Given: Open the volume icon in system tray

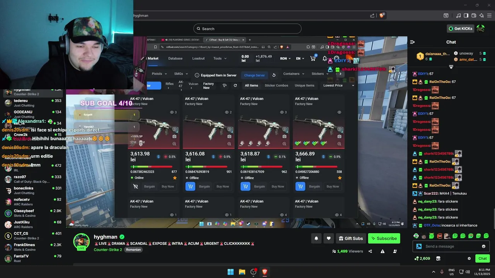Looking at the screenshot, I should [x=468, y=272].
